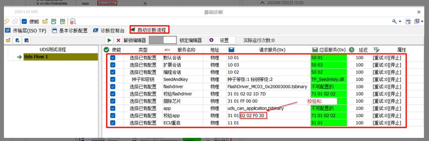Switch to 基本诊断配置 tab
This screenshot has width=429, height=141.
point(70,31)
